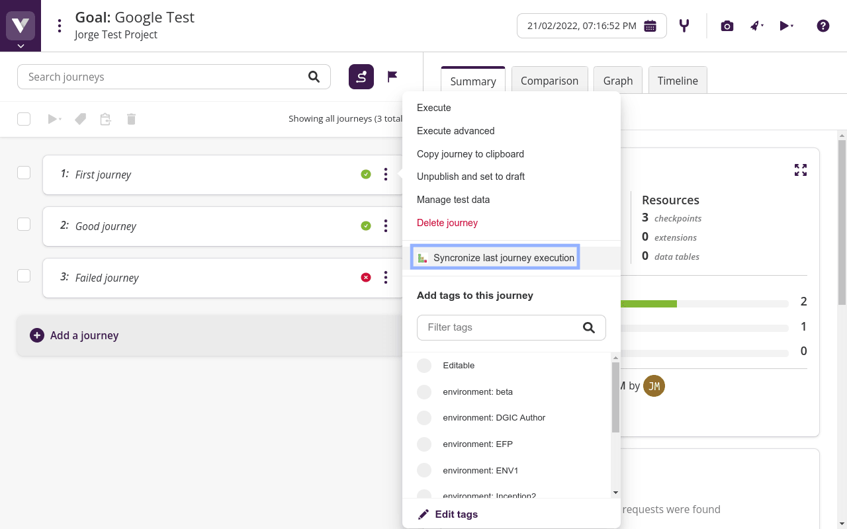The width and height of the screenshot is (847, 529).
Task: Click the trash icon in journeys toolbar
Action: [131, 119]
